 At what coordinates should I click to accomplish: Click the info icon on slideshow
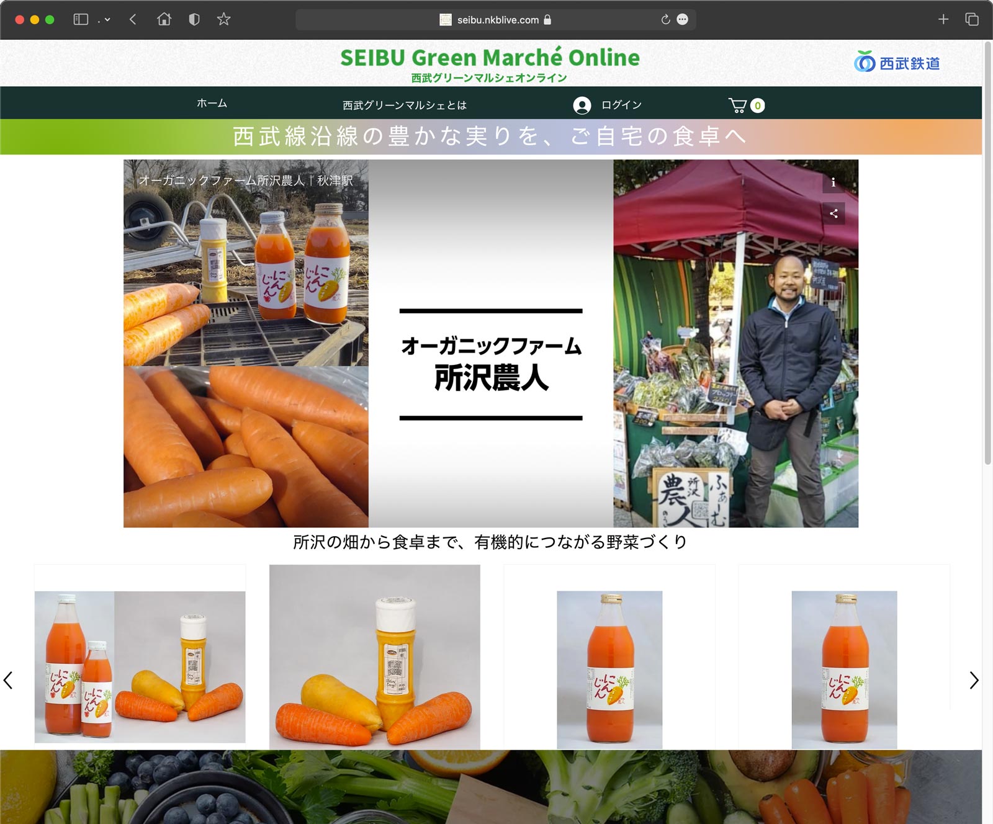(x=833, y=182)
